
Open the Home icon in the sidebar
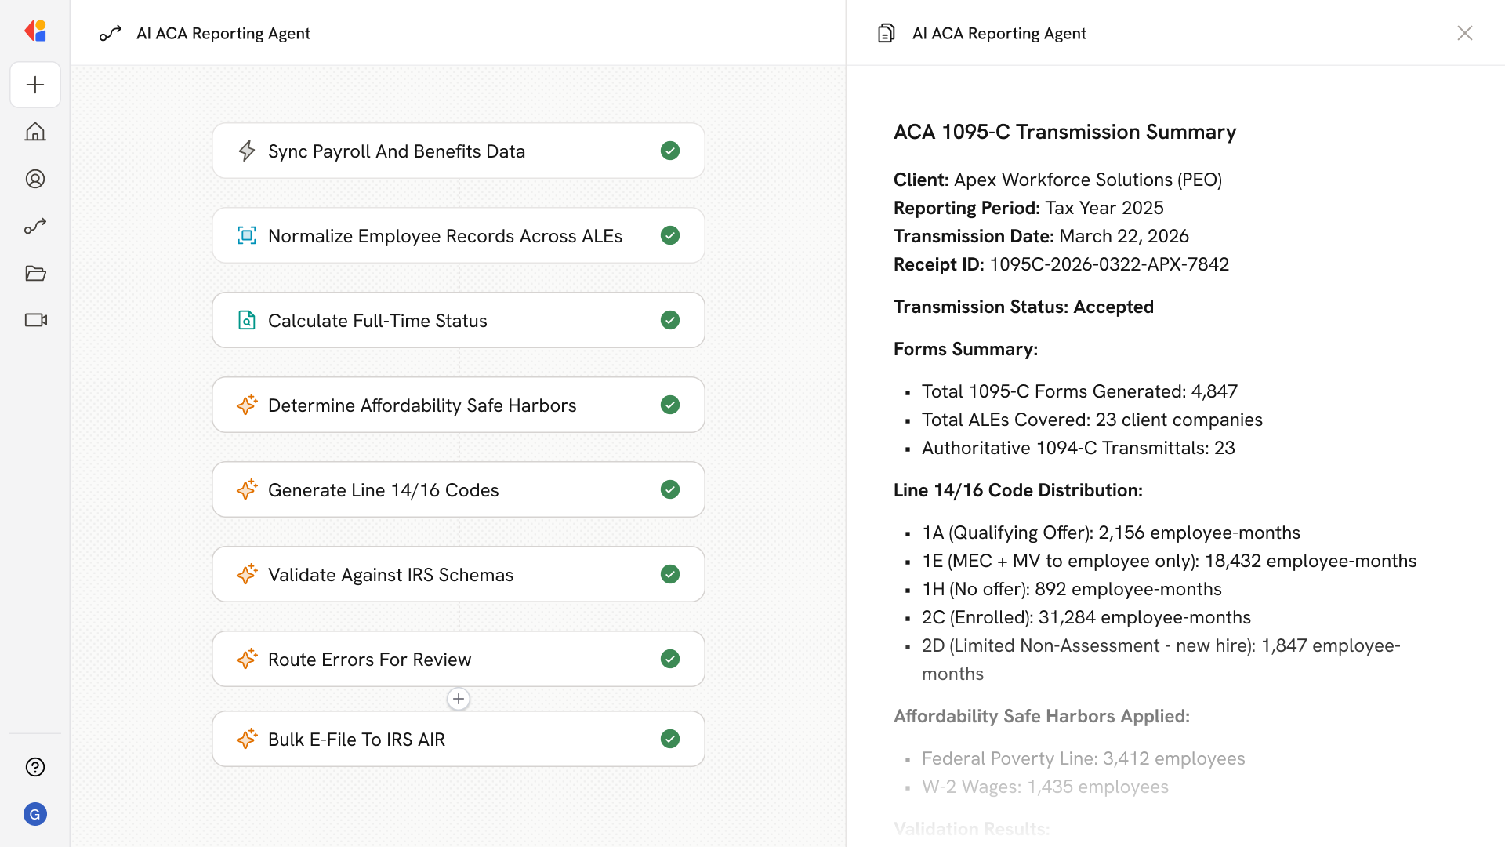35,132
